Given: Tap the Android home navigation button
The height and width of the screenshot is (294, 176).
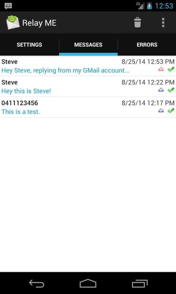Looking at the screenshot, I should [x=88, y=283].
